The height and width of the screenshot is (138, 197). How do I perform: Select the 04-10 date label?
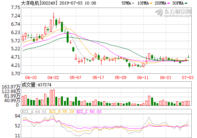31,78
